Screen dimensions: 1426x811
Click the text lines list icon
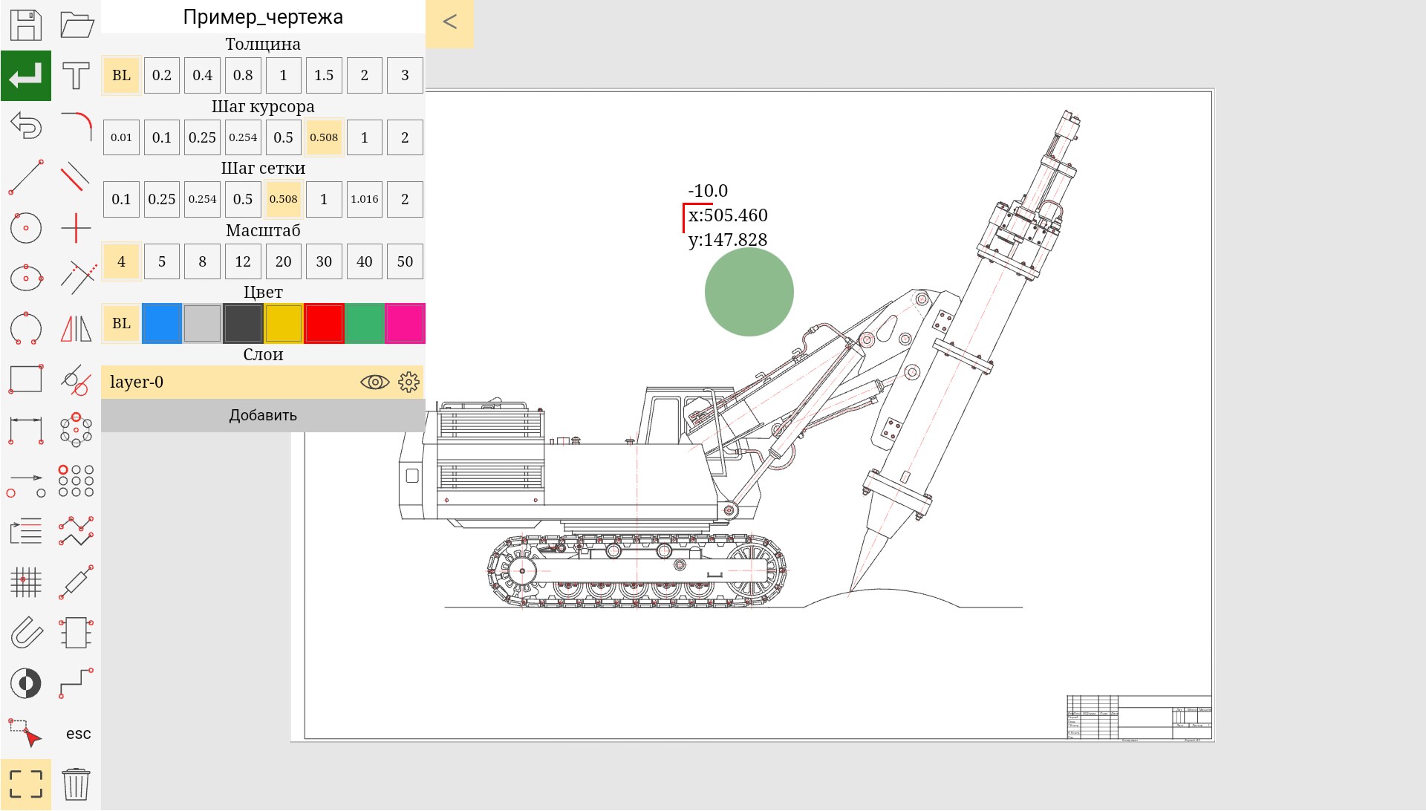tap(26, 531)
